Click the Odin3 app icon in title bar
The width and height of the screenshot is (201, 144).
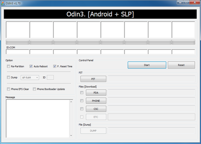3,3
